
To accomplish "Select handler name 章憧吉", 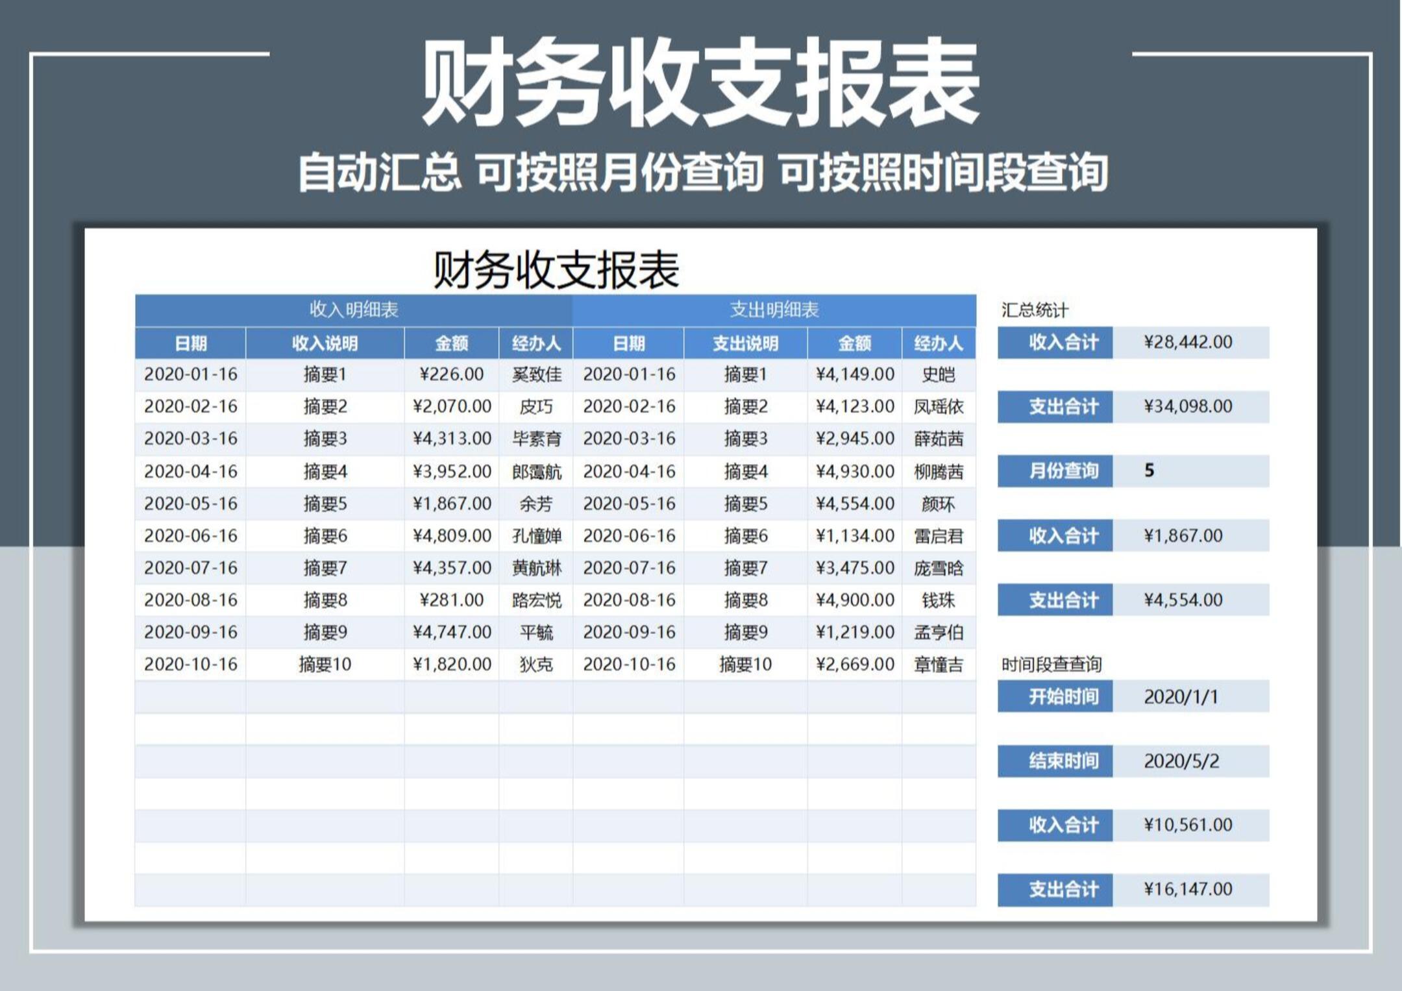I will click(x=939, y=664).
